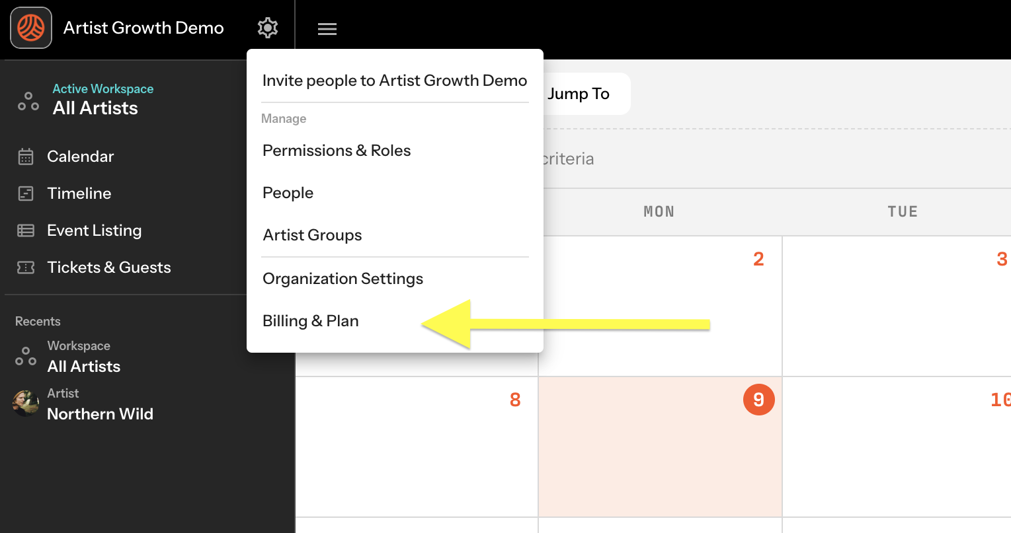Select Billing & Plan
The height and width of the screenshot is (533, 1011).
[x=311, y=321]
